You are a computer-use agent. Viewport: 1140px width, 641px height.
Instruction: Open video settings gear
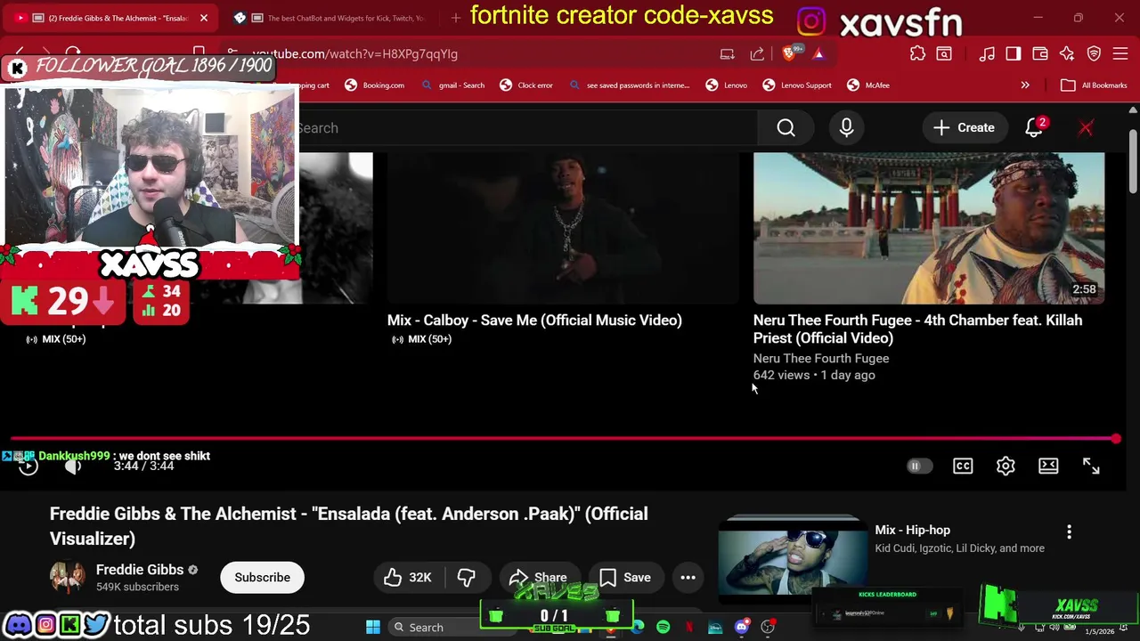pos(1006,466)
